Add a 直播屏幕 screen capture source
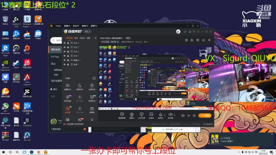 click(x=122, y=116)
